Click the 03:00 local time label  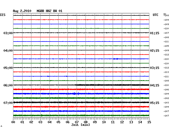pyautogui.click(x=8, y=33)
